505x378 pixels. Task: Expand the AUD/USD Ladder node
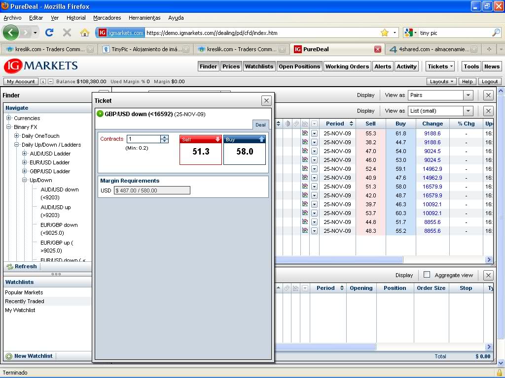tap(25, 154)
